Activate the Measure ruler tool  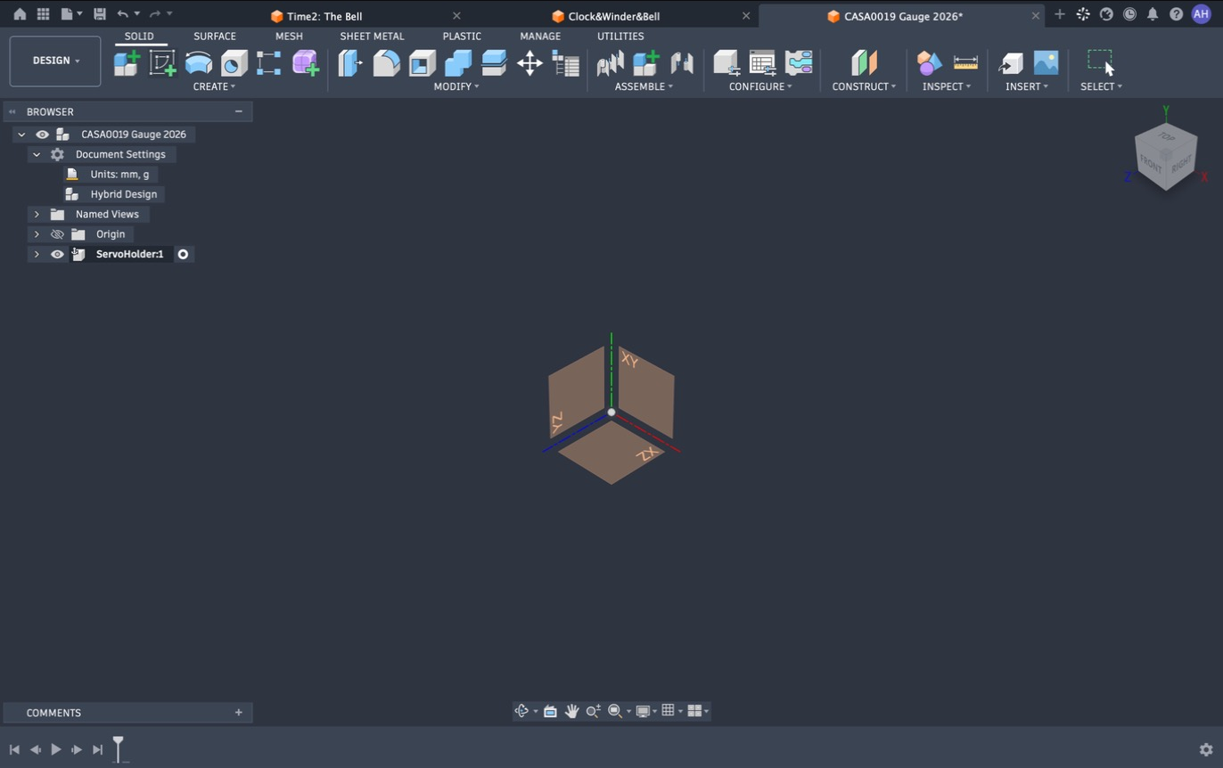(965, 62)
